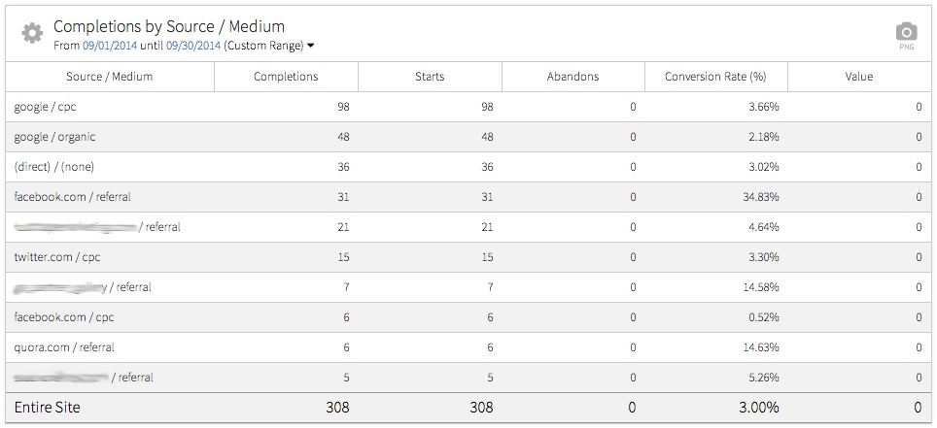Sort table by Starts column header
Image resolution: width=937 pixels, height=428 pixels.
(x=429, y=77)
